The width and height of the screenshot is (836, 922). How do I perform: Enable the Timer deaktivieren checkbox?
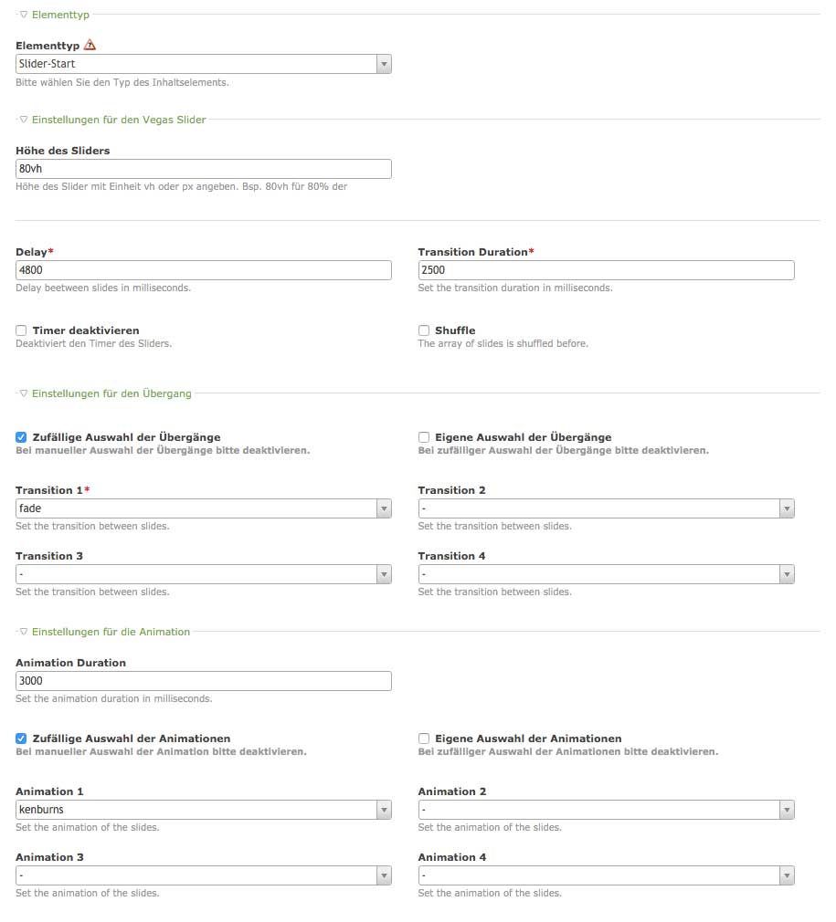21,330
